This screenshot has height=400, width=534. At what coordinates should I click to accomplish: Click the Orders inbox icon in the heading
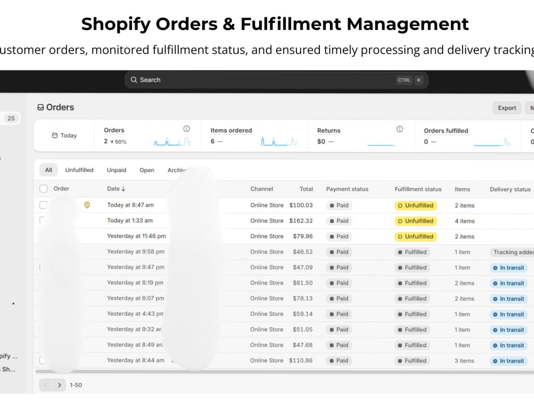(x=41, y=108)
